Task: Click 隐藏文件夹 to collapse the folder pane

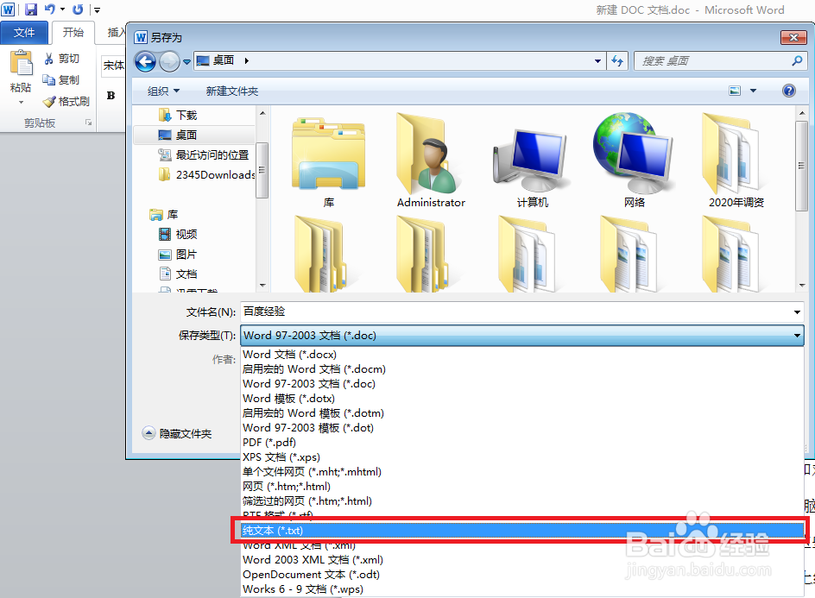Action: click(x=177, y=433)
